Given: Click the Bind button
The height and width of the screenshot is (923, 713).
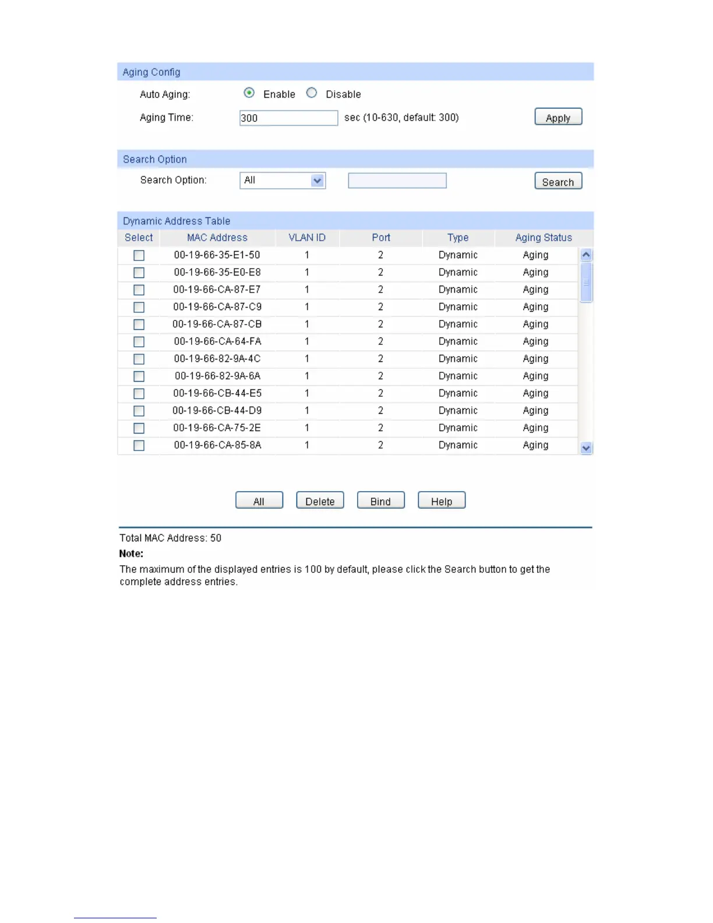Looking at the screenshot, I should tap(381, 501).
